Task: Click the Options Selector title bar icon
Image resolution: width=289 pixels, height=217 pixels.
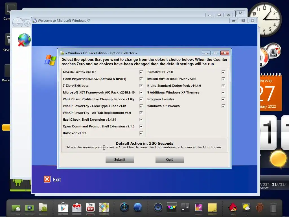Action: click(x=62, y=53)
